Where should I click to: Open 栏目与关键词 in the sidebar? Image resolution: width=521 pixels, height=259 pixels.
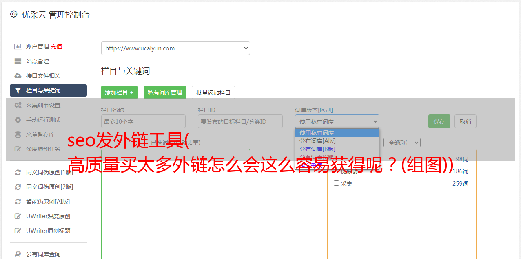coord(48,90)
